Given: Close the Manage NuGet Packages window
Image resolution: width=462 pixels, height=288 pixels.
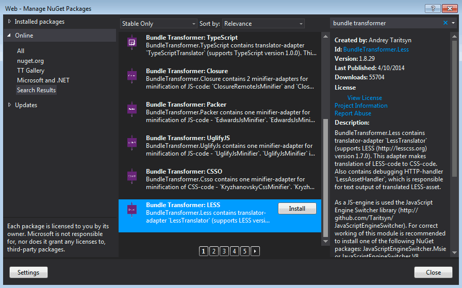Looking at the screenshot, I should (x=450, y=9).
